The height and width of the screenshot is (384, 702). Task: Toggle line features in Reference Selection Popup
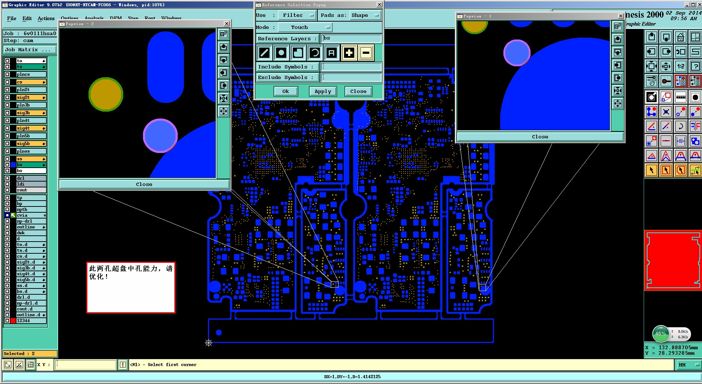click(x=264, y=53)
